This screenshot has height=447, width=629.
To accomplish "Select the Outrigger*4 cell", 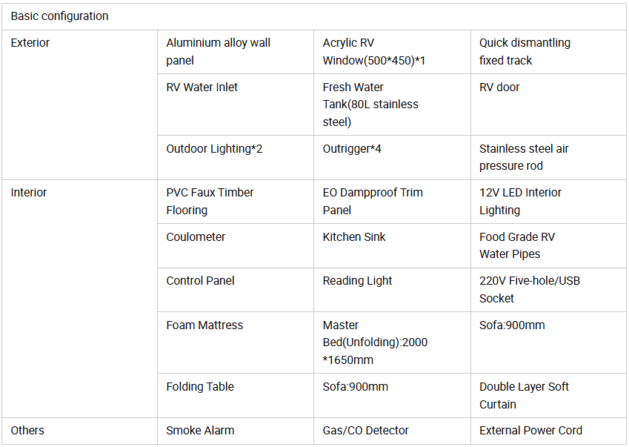I will click(392, 157).
